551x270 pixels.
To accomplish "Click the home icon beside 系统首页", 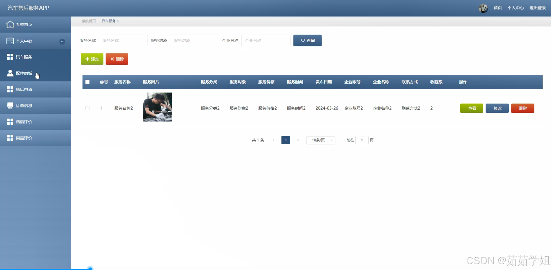I will pyautogui.click(x=10, y=25).
